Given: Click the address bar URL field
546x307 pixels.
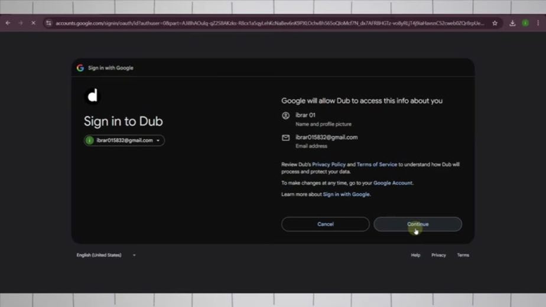Looking at the screenshot, I should (270, 23).
